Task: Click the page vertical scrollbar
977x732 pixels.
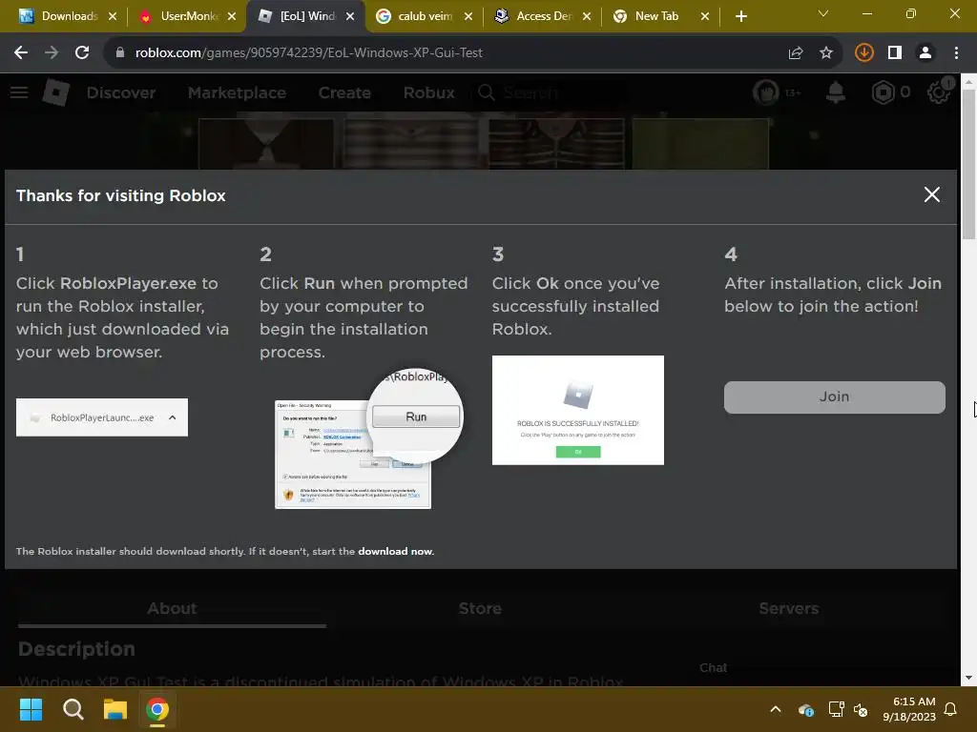Action: [968, 164]
